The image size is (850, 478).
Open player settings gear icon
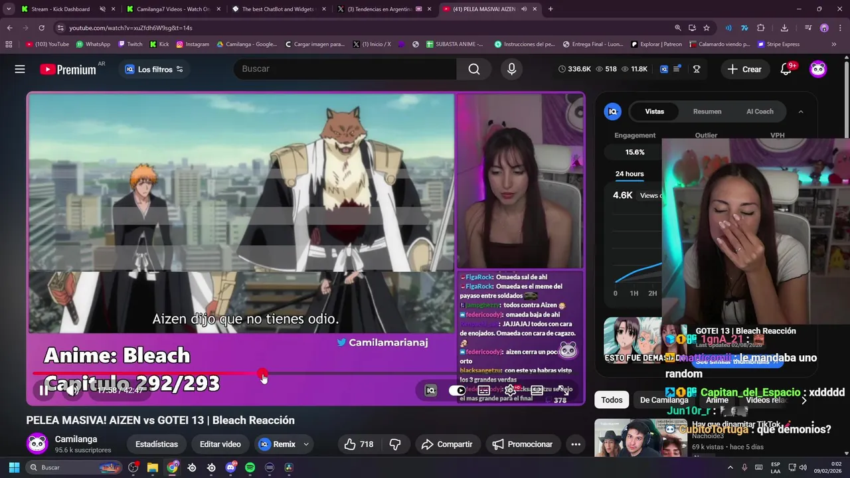(x=511, y=390)
